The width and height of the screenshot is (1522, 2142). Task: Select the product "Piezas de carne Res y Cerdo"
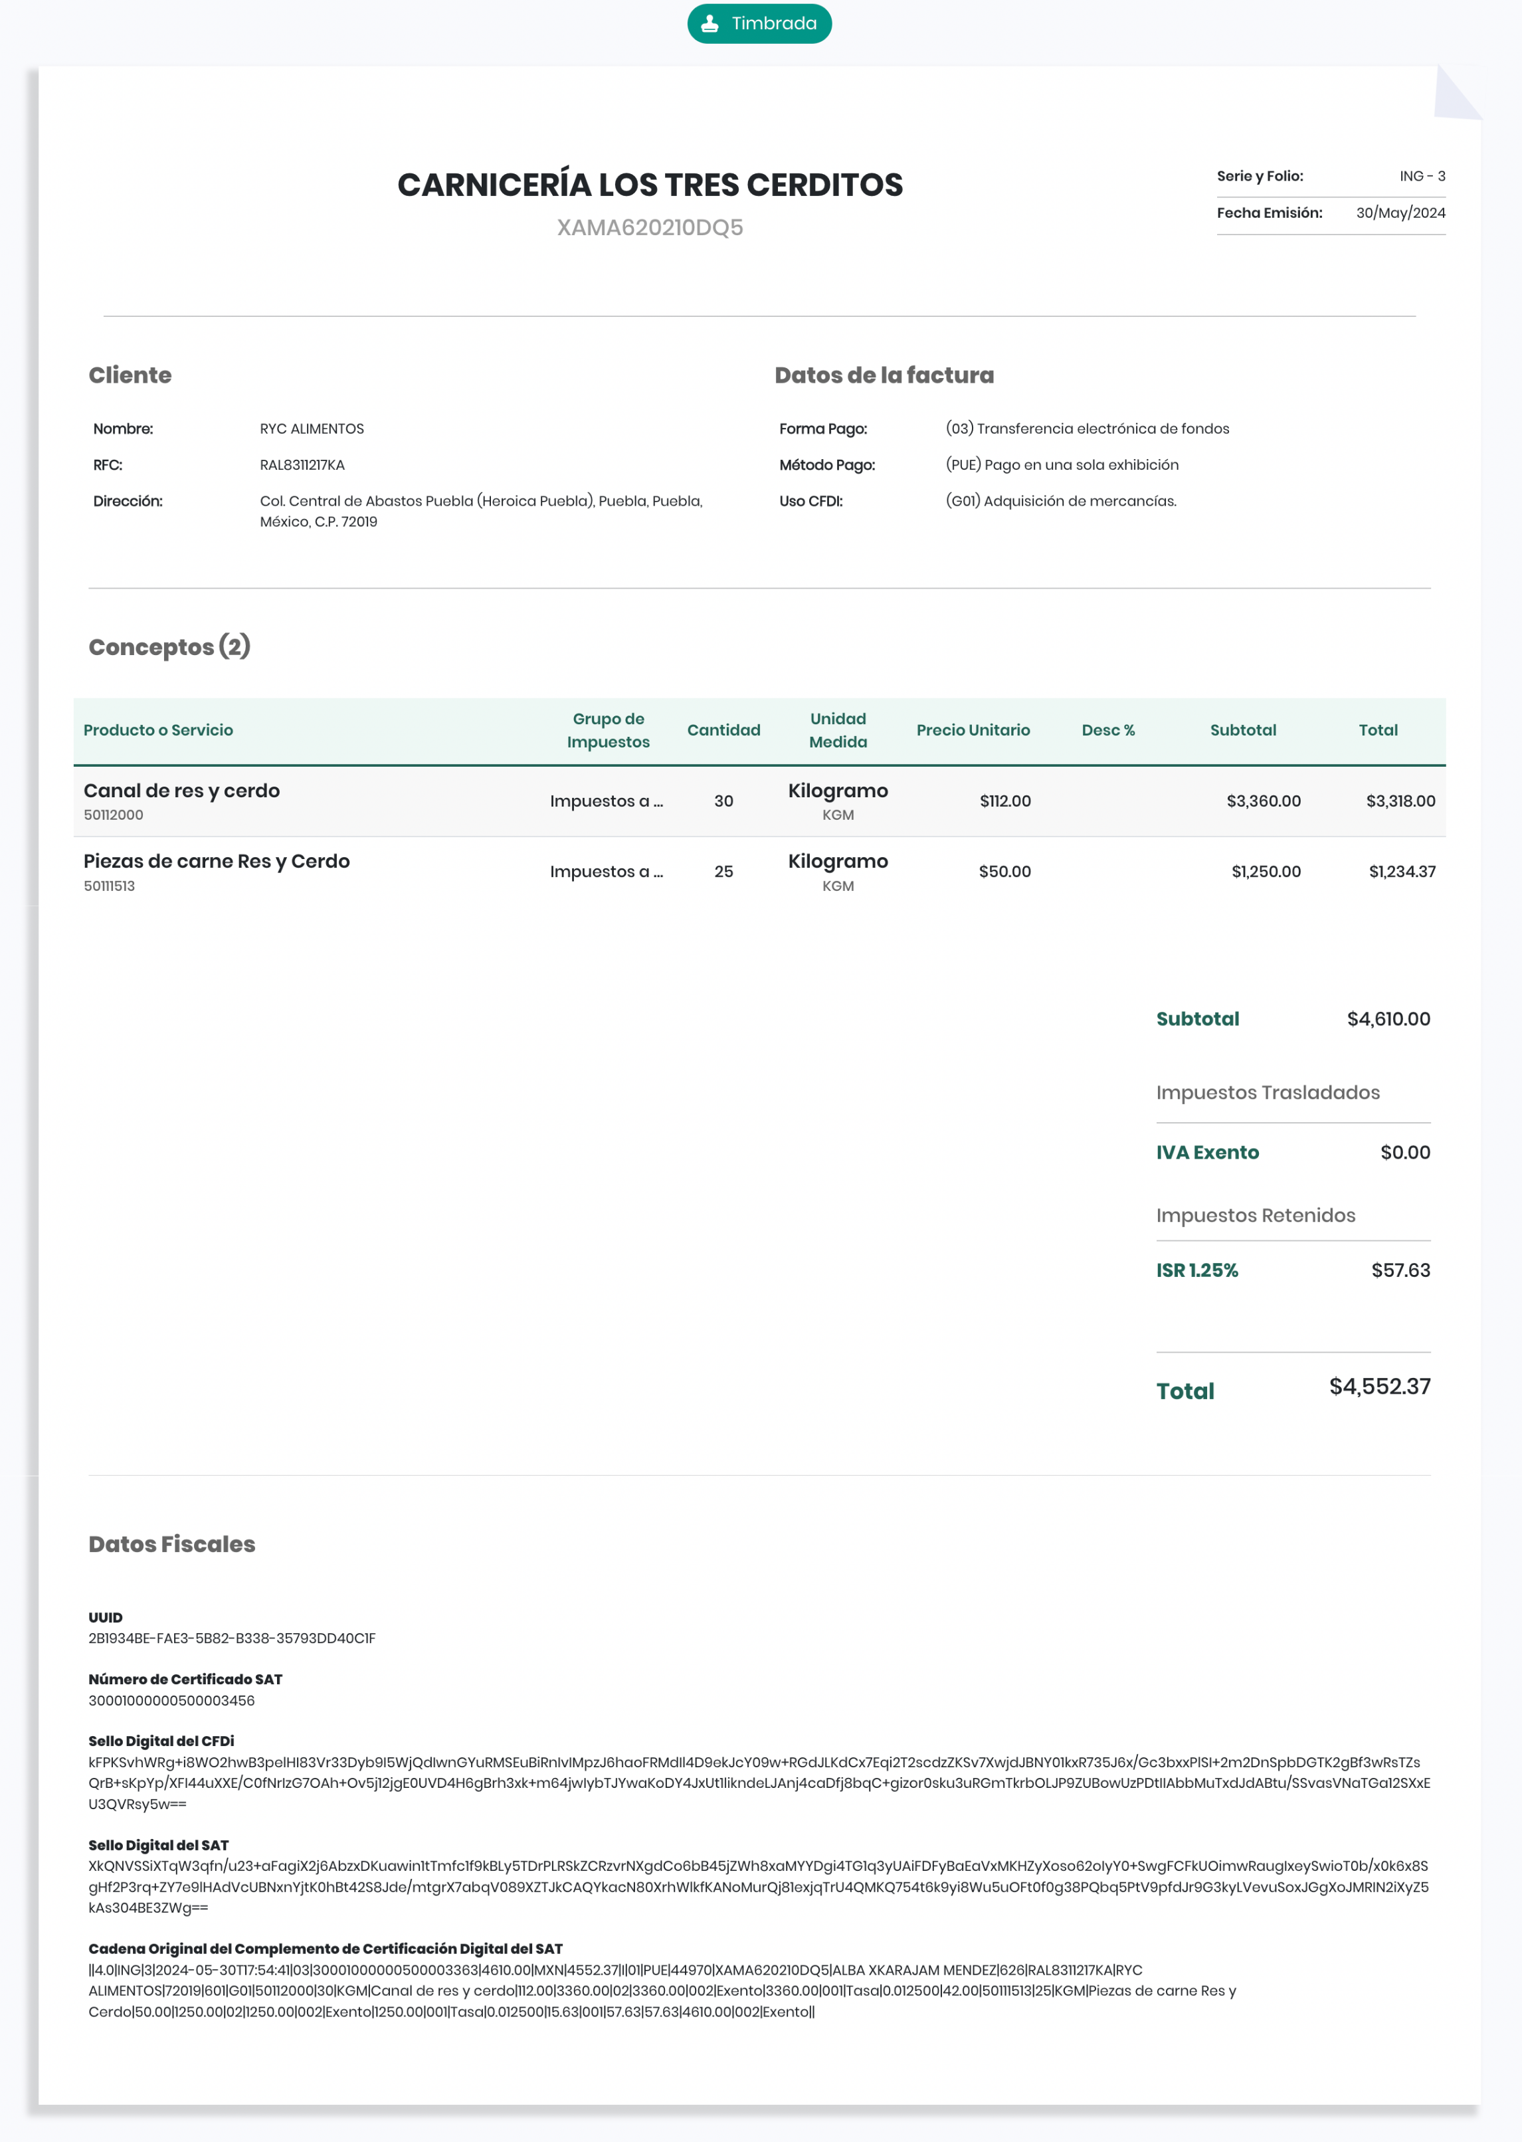coord(217,861)
